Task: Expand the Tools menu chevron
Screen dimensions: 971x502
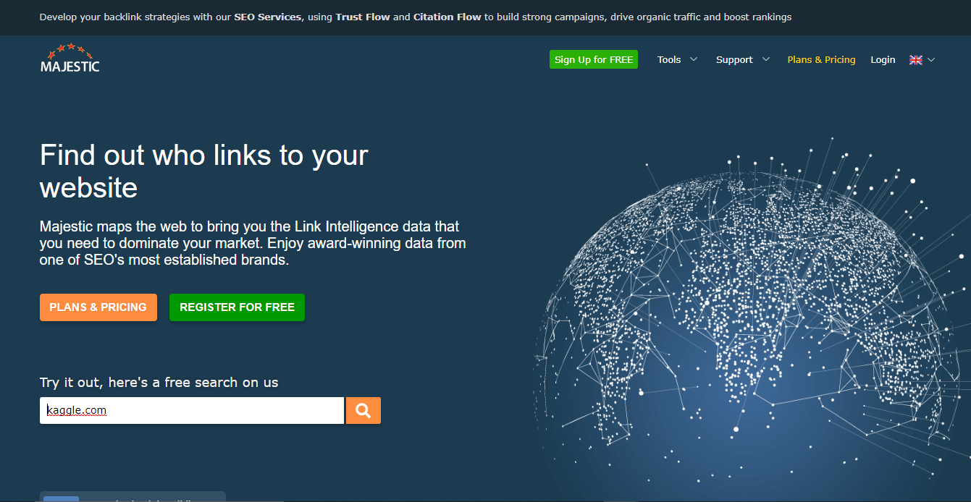Action: [694, 59]
